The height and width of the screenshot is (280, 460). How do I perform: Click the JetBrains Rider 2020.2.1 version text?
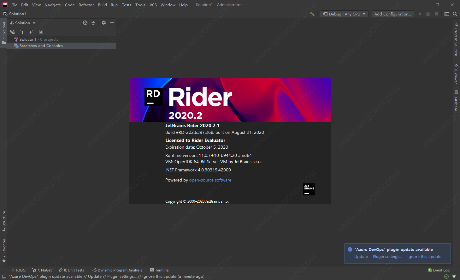click(192, 126)
